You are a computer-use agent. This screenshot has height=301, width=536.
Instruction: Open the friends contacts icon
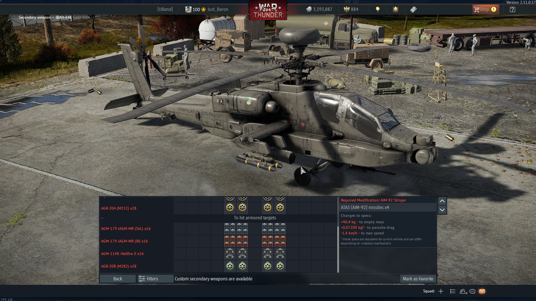pos(463,291)
